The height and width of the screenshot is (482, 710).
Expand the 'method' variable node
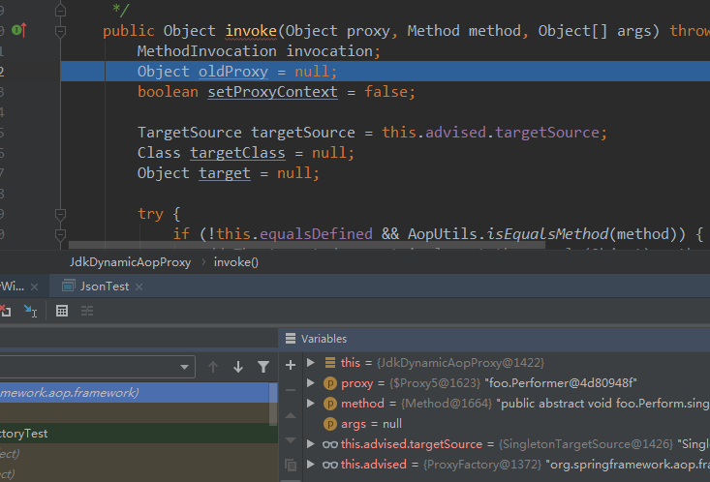[x=311, y=404]
